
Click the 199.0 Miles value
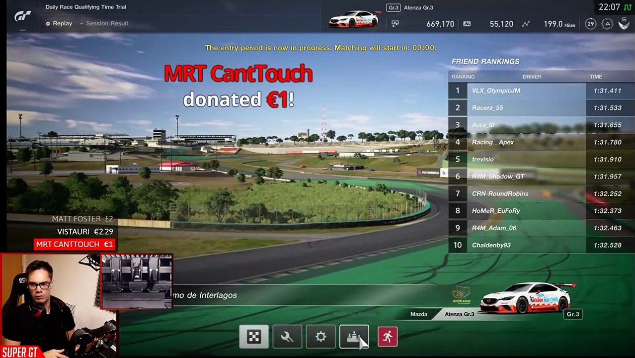[559, 23]
